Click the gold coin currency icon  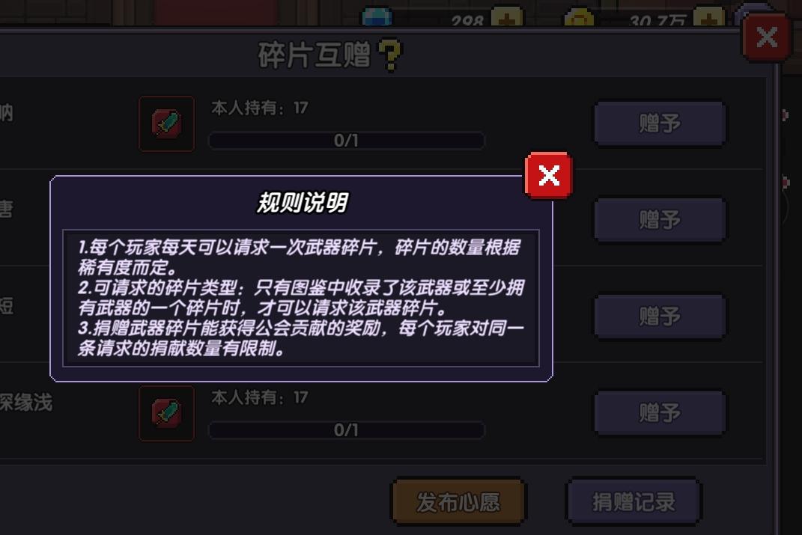[x=579, y=18]
